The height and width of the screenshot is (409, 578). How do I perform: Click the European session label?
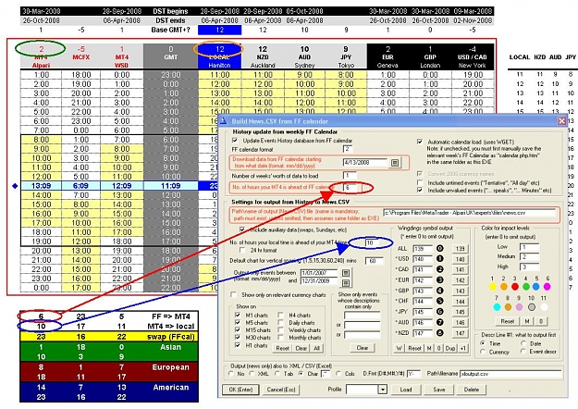pyautogui.click(x=171, y=367)
